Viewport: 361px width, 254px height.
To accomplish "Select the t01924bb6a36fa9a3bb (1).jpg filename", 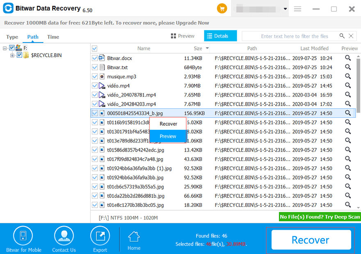I will tap(139, 168).
